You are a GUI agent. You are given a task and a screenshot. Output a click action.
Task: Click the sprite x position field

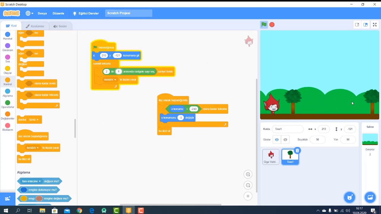(x=324, y=129)
